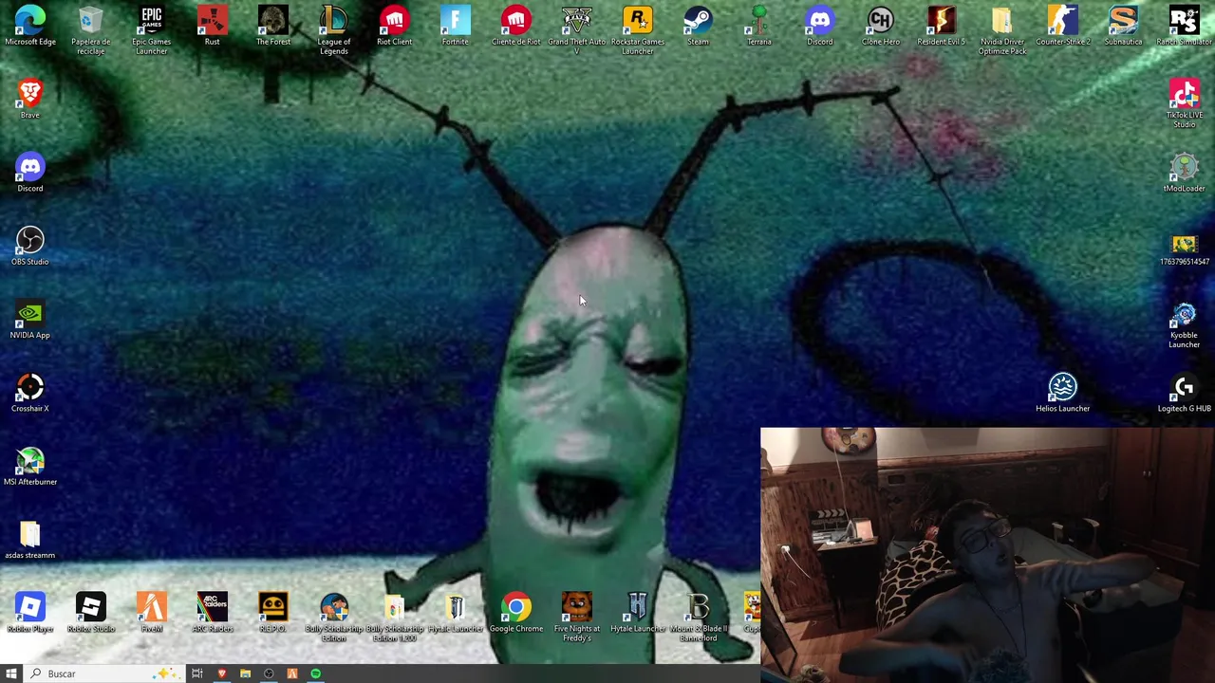This screenshot has width=1215, height=683.
Task: Select the Google Chrome desktop shortcut
Action: (516, 612)
